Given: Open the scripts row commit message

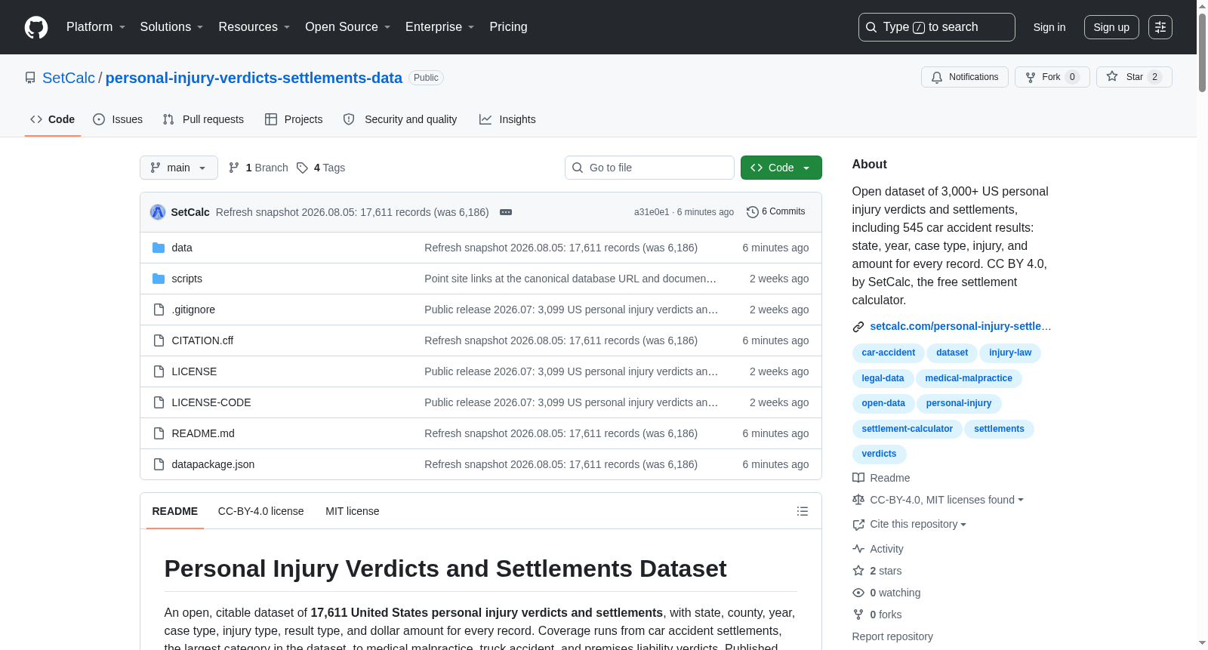Looking at the screenshot, I should pos(570,279).
